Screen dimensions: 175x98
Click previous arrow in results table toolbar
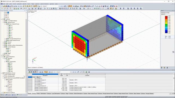pos(74,72)
